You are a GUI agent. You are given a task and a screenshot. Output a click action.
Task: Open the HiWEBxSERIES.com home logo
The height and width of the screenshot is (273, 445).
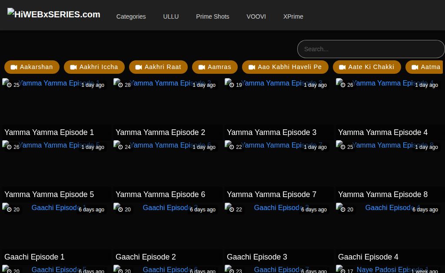point(53,14)
